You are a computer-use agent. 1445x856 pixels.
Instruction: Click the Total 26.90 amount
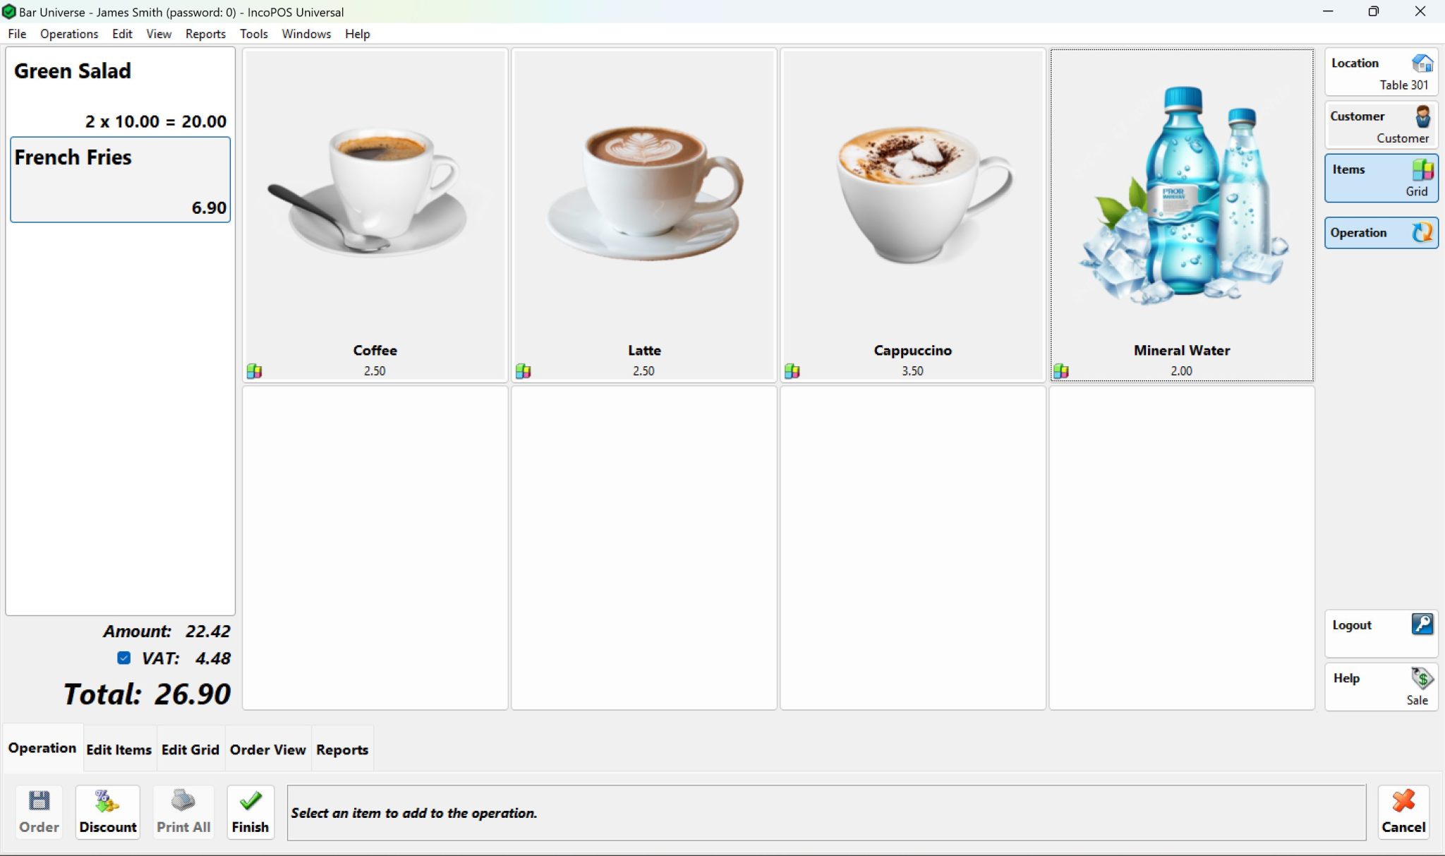[x=193, y=694]
